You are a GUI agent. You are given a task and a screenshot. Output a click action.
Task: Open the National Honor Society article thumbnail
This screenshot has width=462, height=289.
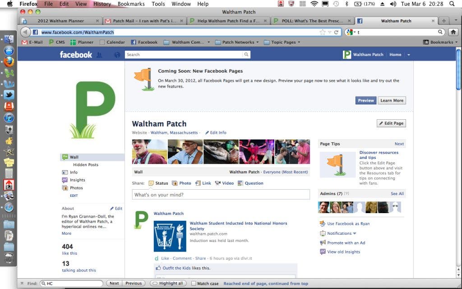tap(170, 236)
